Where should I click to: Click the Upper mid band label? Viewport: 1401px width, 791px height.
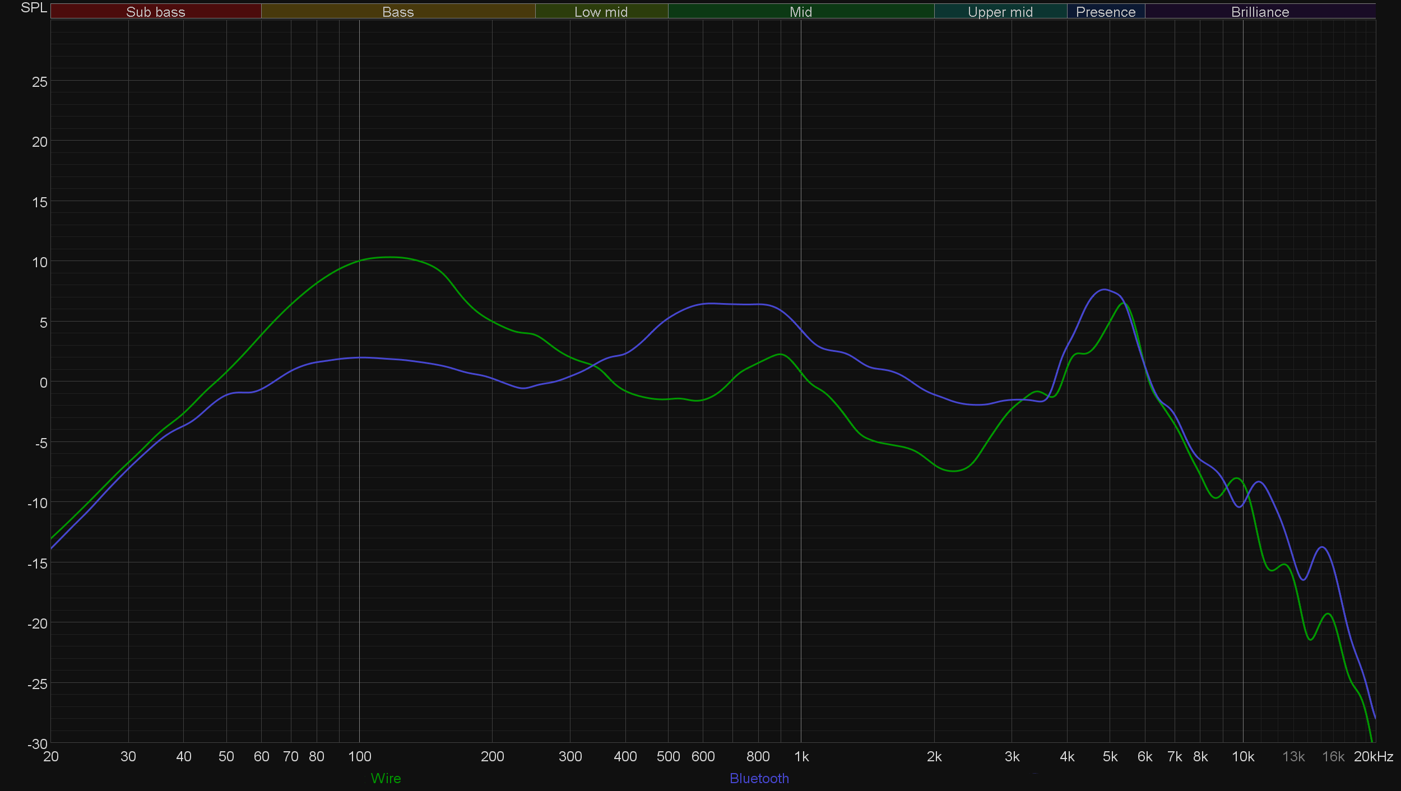[x=1000, y=12]
